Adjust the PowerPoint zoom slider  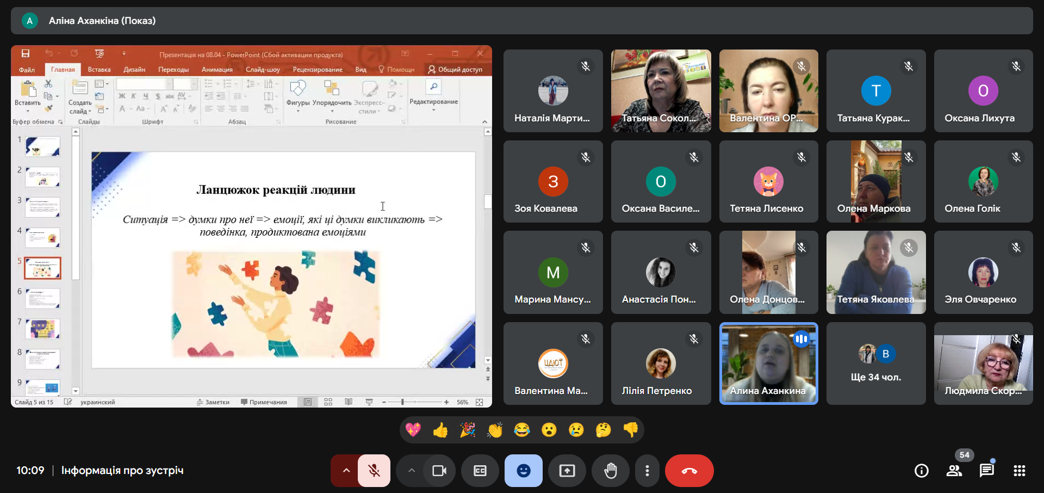click(403, 402)
